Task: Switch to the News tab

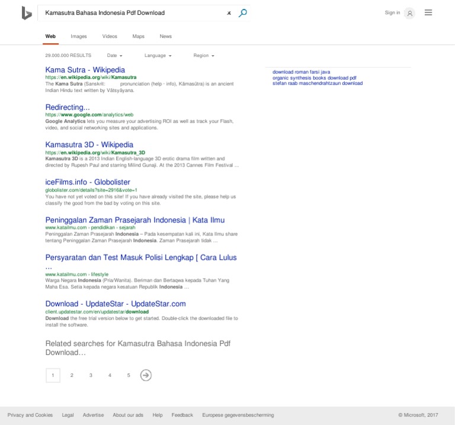Action: [x=166, y=36]
